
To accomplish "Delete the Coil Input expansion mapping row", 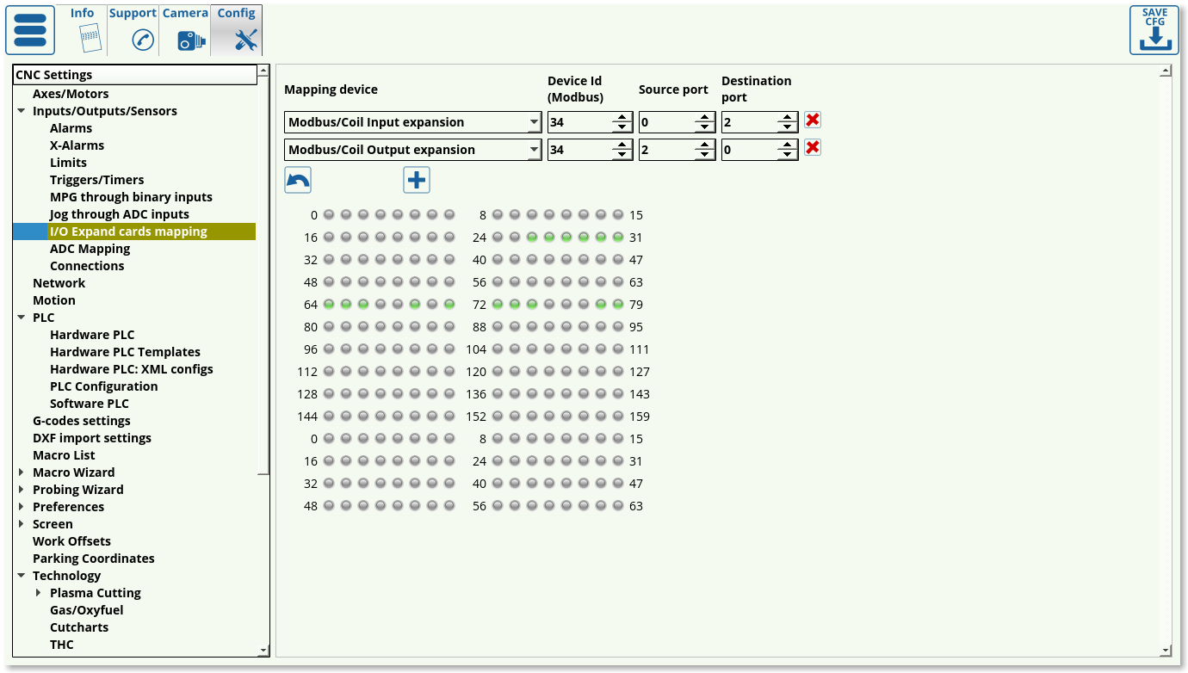I will [812, 120].
